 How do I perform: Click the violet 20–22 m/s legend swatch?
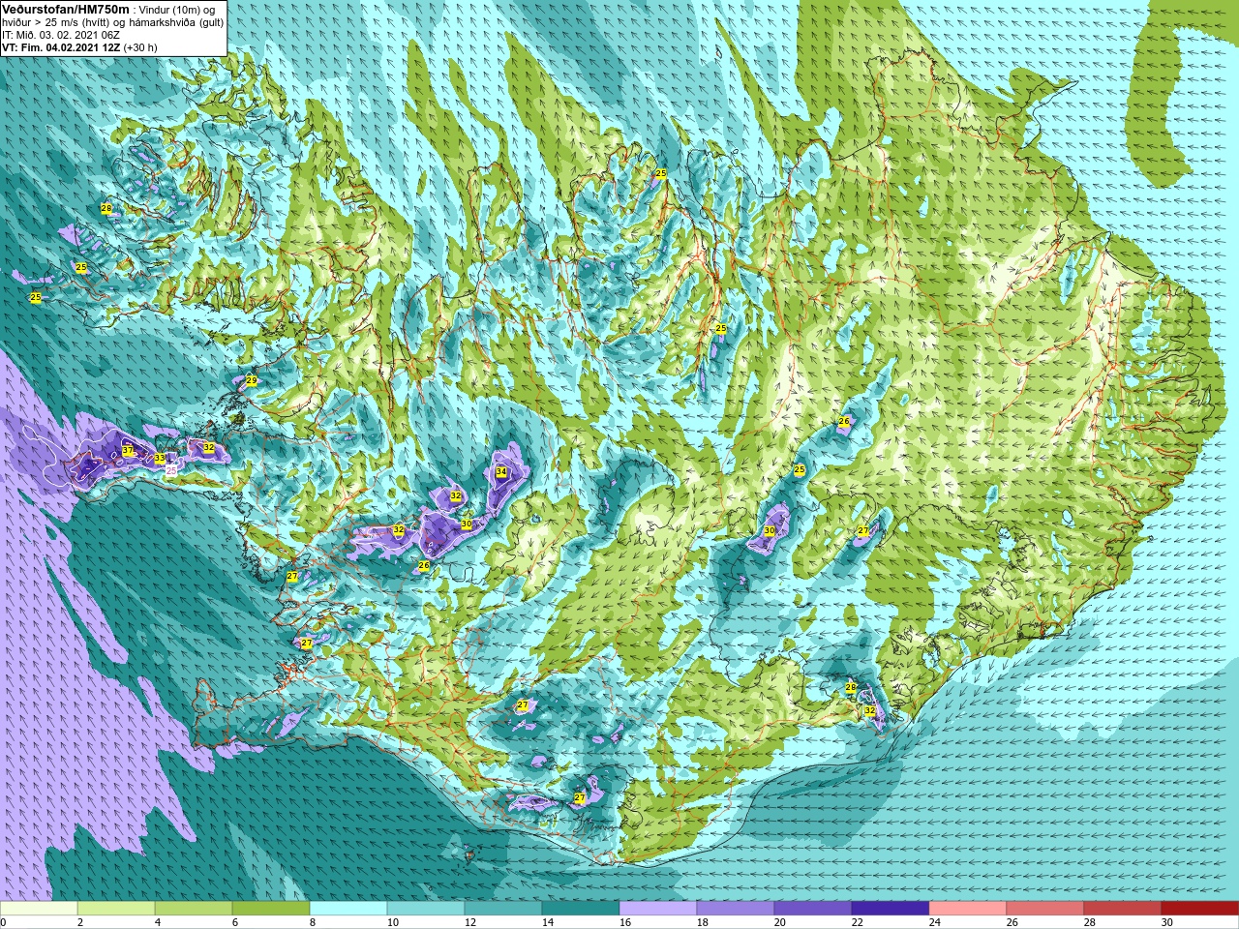click(x=813, y=909)
